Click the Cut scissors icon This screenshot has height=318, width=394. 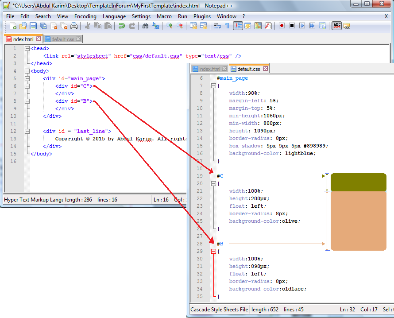[x=87, y=26]
